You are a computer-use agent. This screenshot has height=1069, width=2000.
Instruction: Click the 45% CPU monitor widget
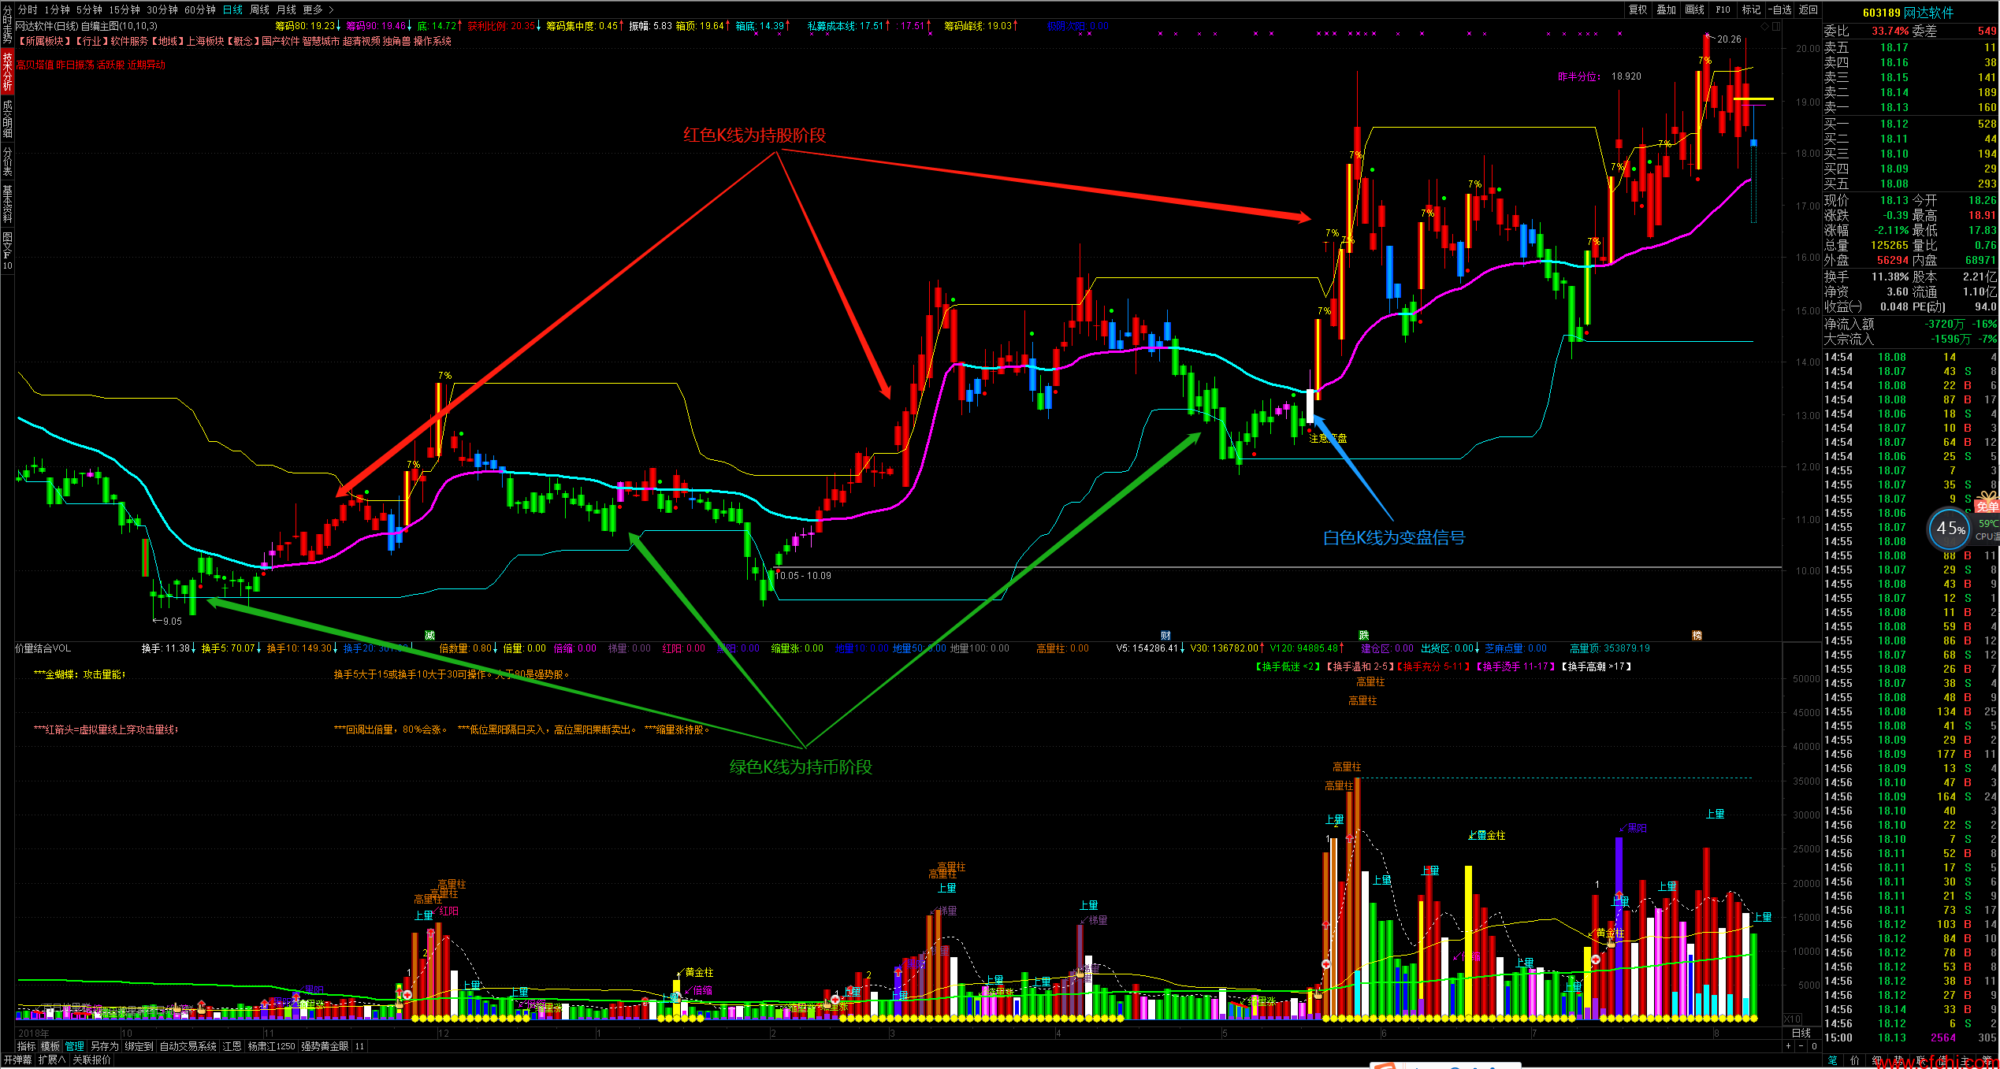click(1950, 529)
